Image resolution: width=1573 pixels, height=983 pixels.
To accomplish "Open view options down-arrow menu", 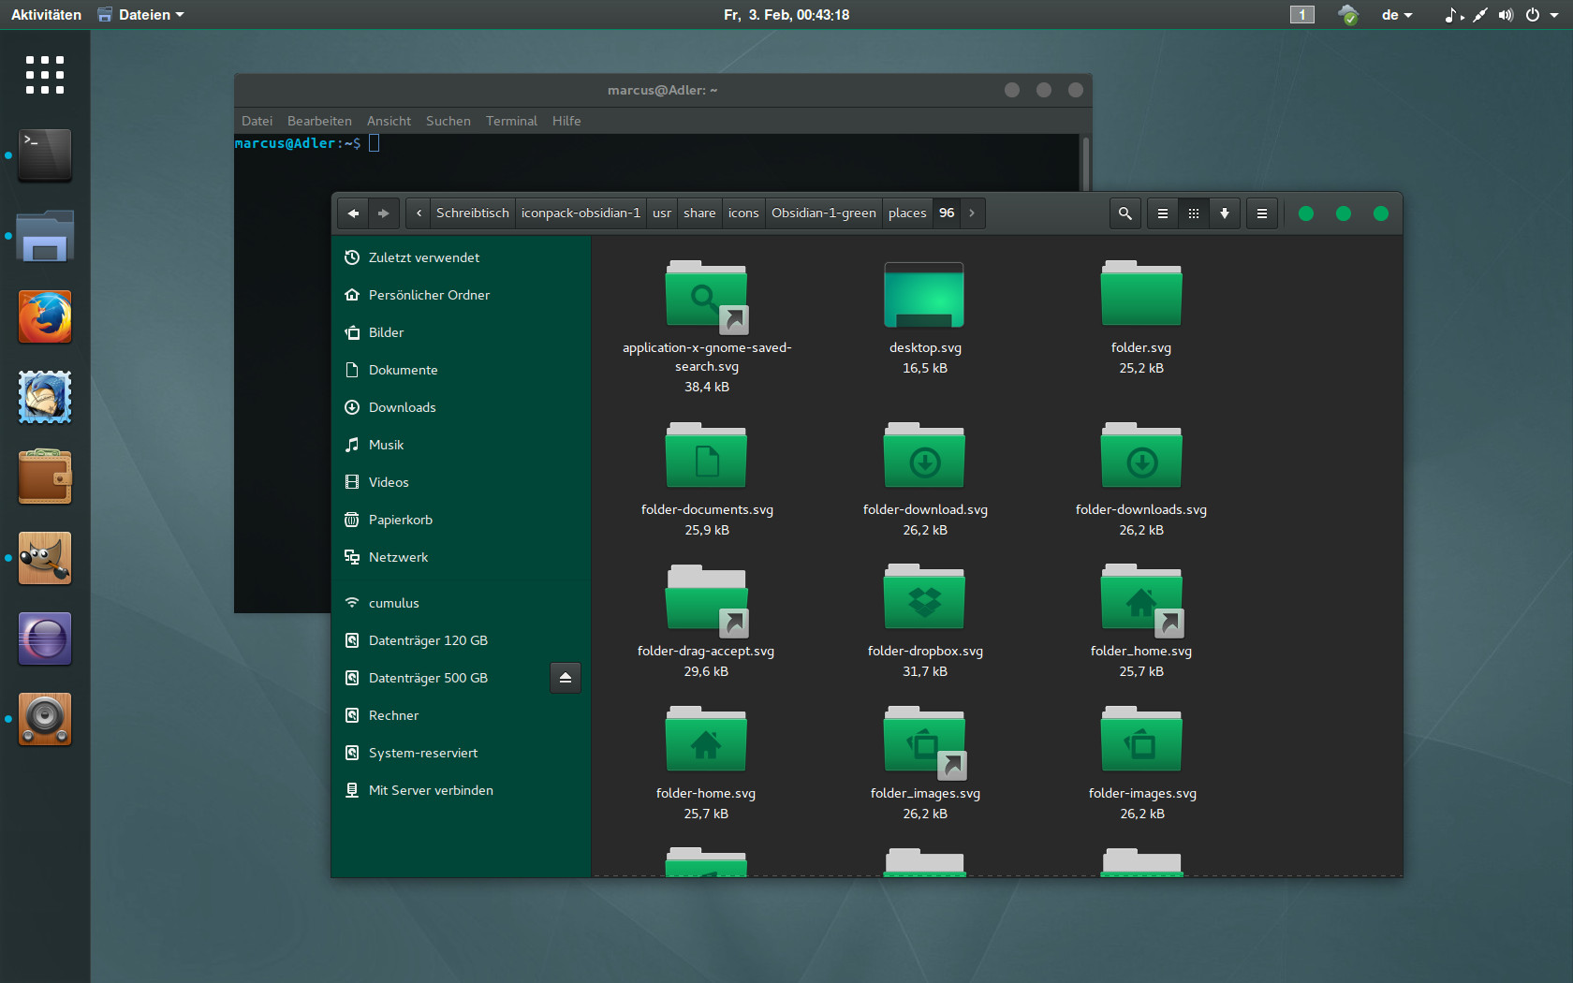I will tap(1225, 213).
